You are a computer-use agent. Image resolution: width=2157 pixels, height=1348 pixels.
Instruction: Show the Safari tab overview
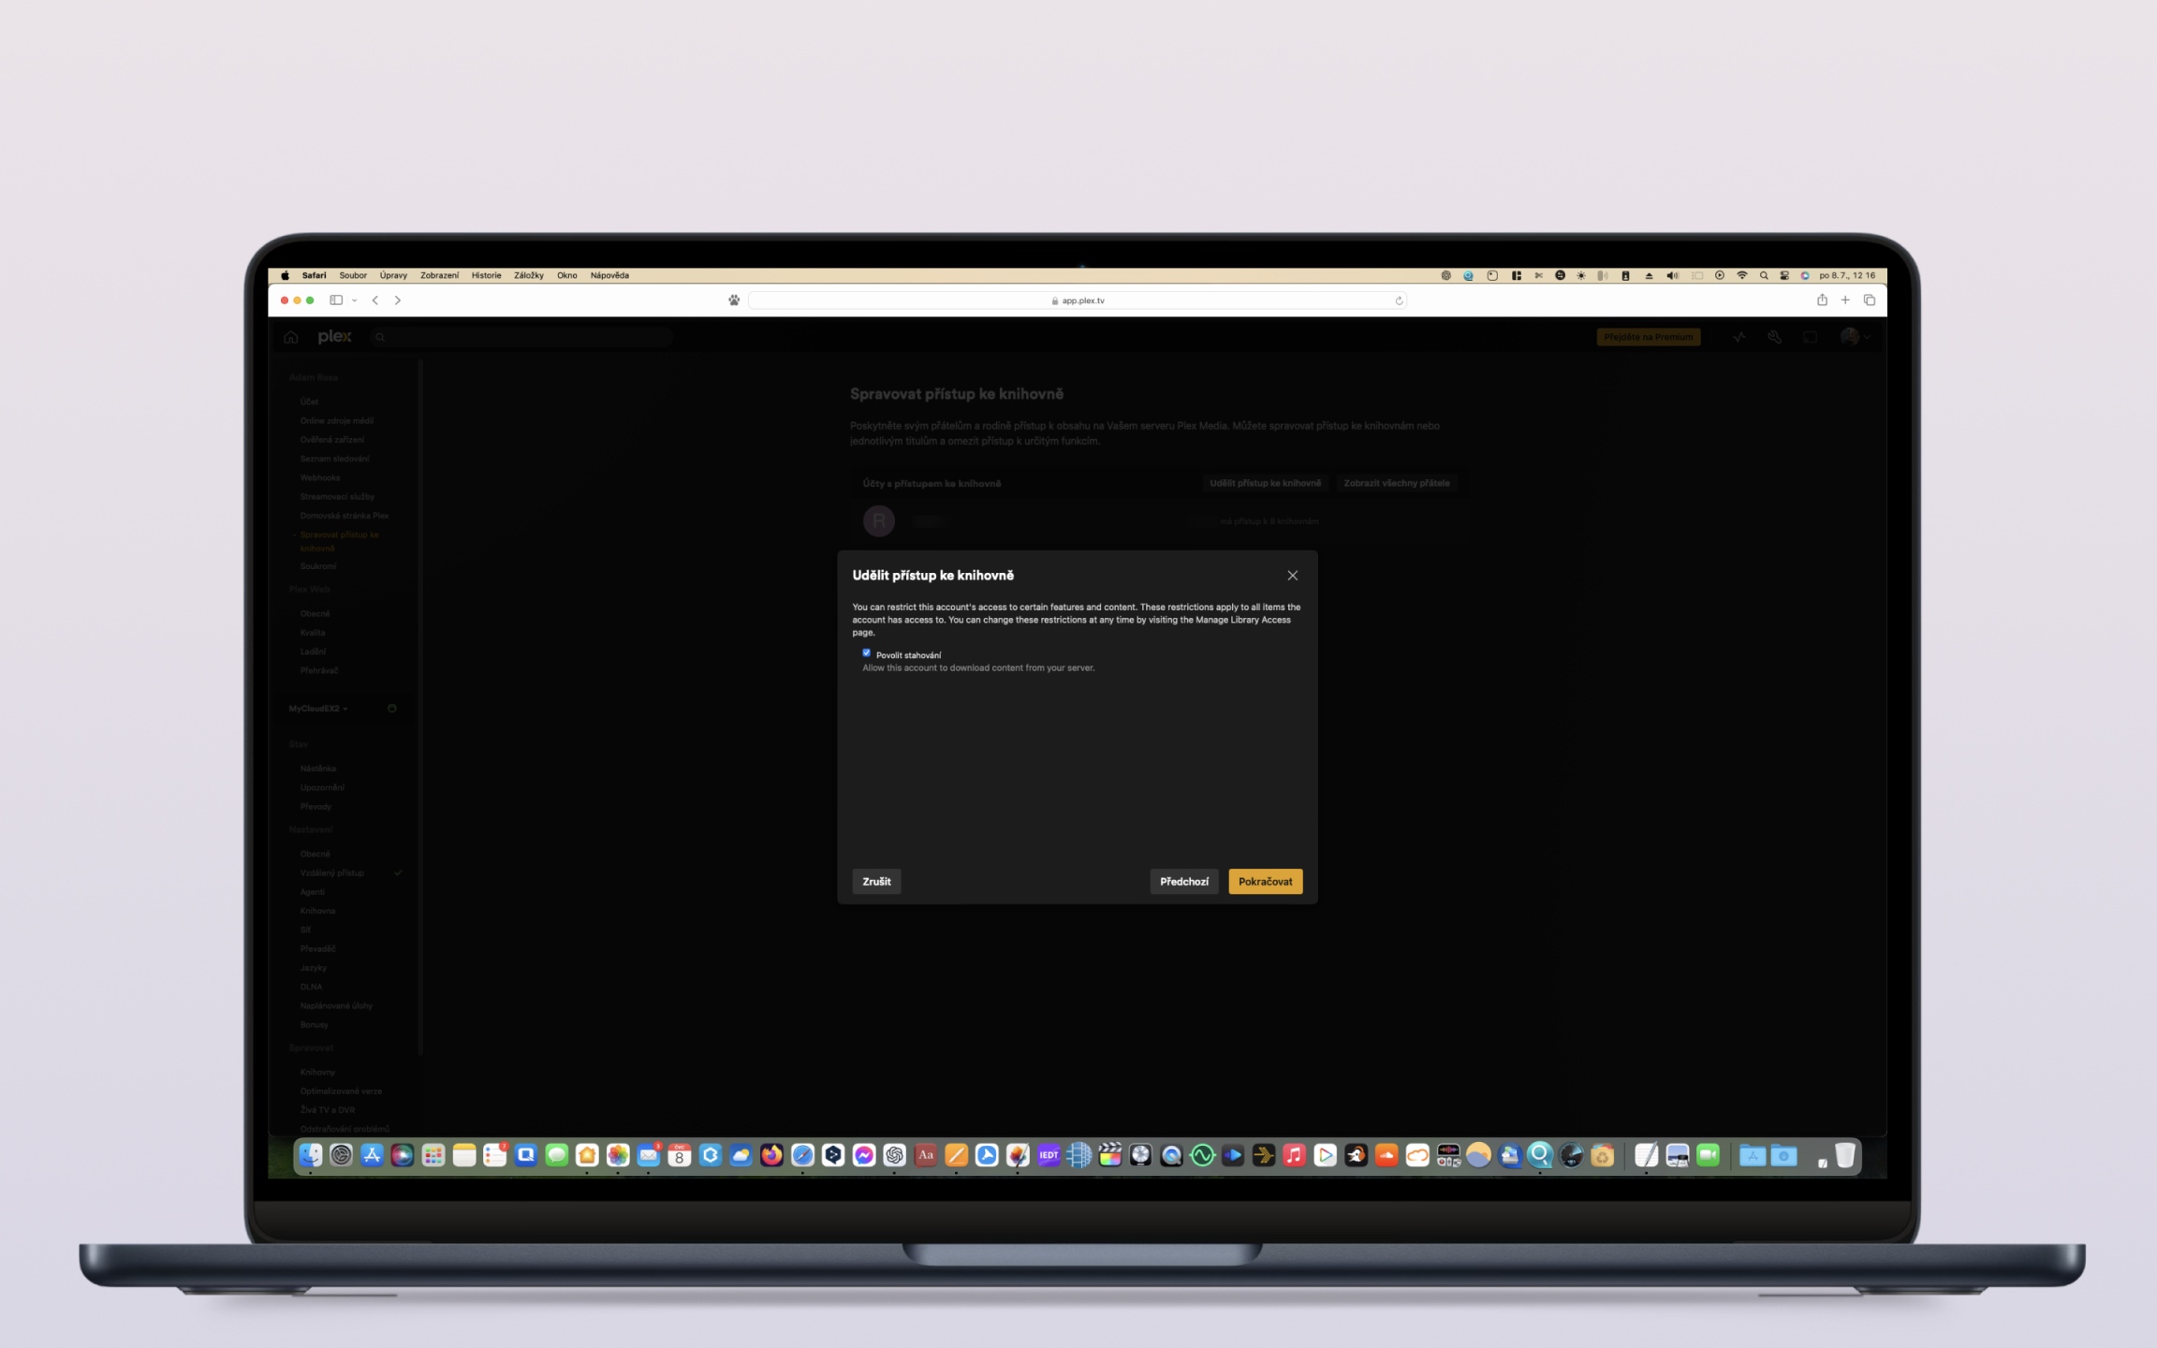(x=1870, y=300)
